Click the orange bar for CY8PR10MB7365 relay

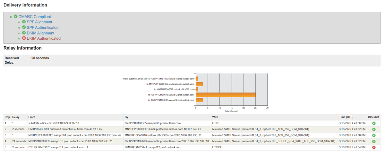[x=197, y=79]
